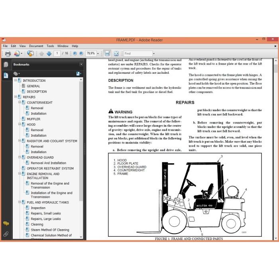Image resolution: width=279 pixels, height=279 pixels.
Task: Open Installation of the Engine and Transmission
Action: (x=51, y=195)
